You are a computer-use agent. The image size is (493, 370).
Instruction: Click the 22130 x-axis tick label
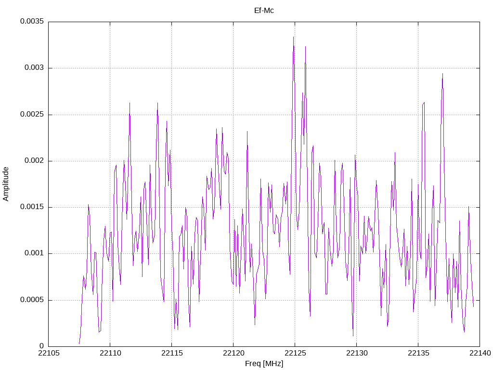point(357,353)
